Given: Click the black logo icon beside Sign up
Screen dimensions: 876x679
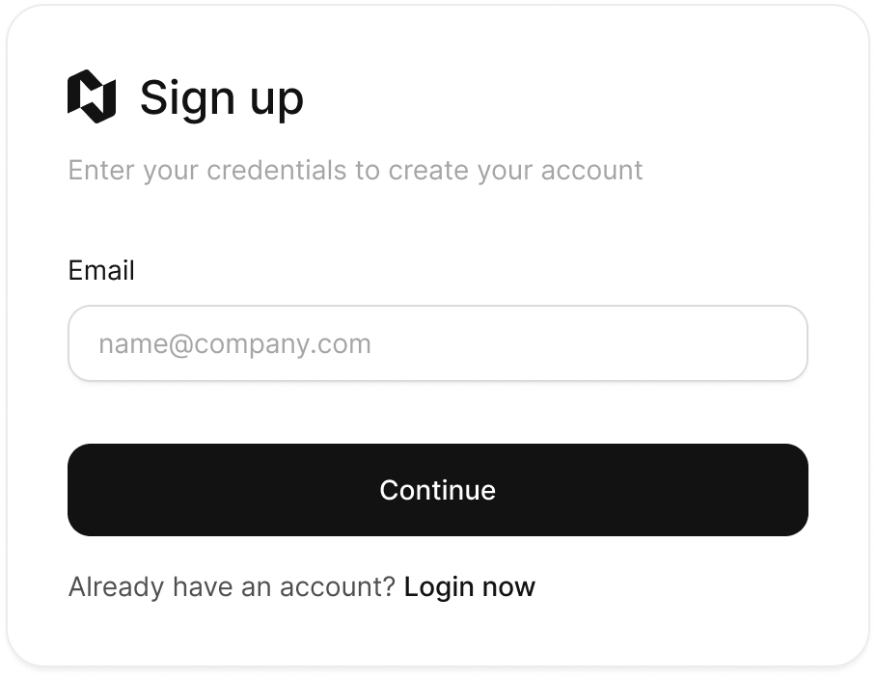Looking at the screenshot, I should [x=92, y=97].
